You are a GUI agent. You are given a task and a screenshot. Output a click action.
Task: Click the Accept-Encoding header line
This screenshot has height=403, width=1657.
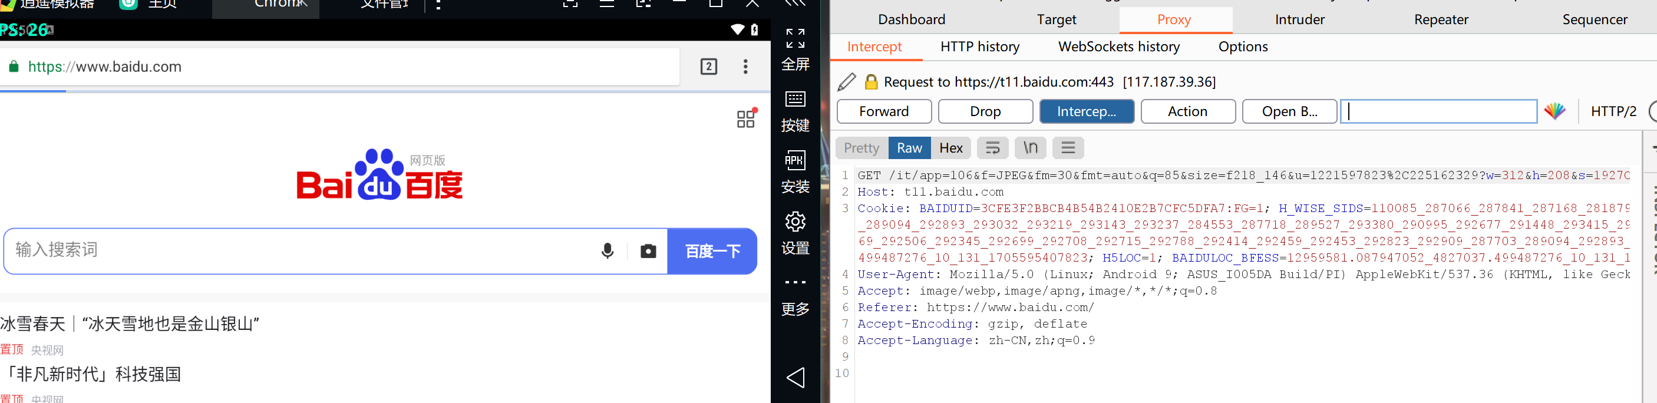972,324
